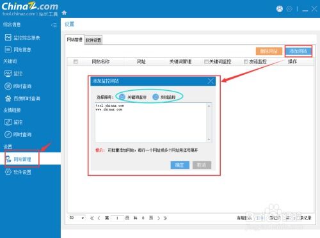The image size is (320, 238).
Task: Collapse the sidebar with the menu icon
Action: pos(54,25)
